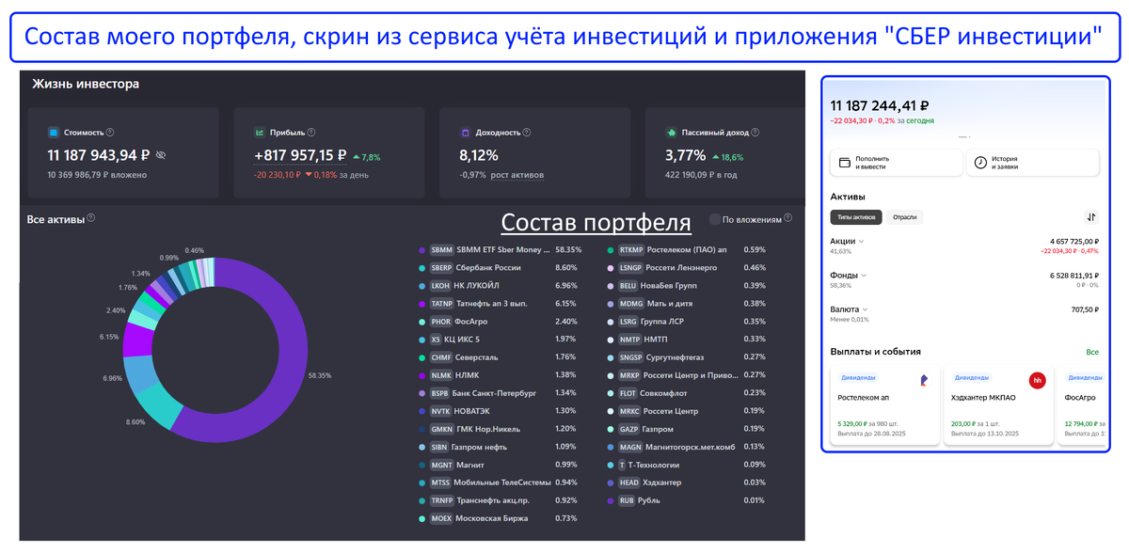Select Банк Санкт-Петербург in the asset list

[x=494, y=393]
